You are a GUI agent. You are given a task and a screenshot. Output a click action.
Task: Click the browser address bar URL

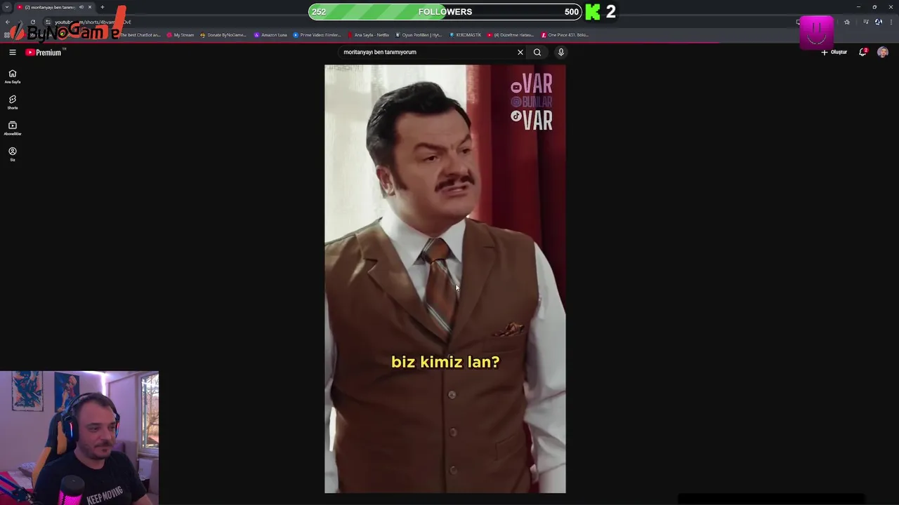pyautogui.click(x=93, y=22)
